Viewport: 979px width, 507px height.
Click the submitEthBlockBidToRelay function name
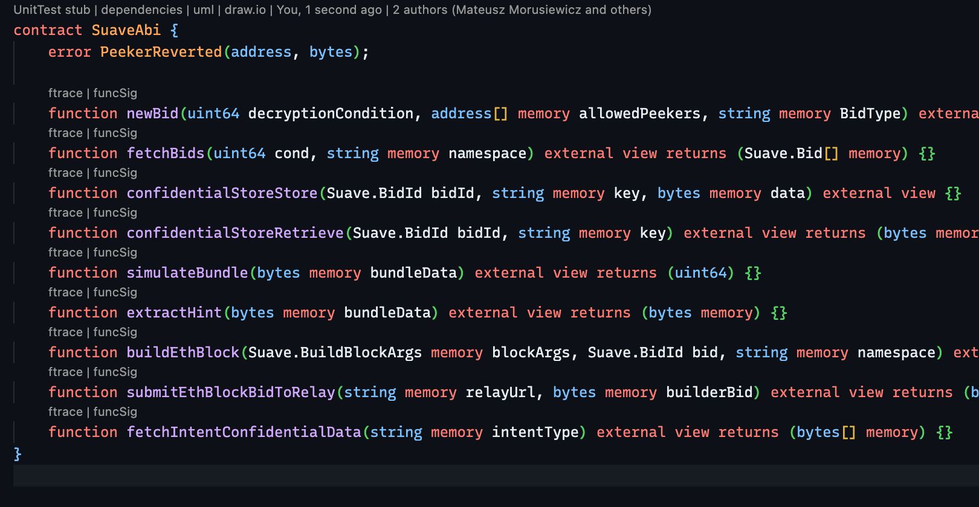(231, 392)
